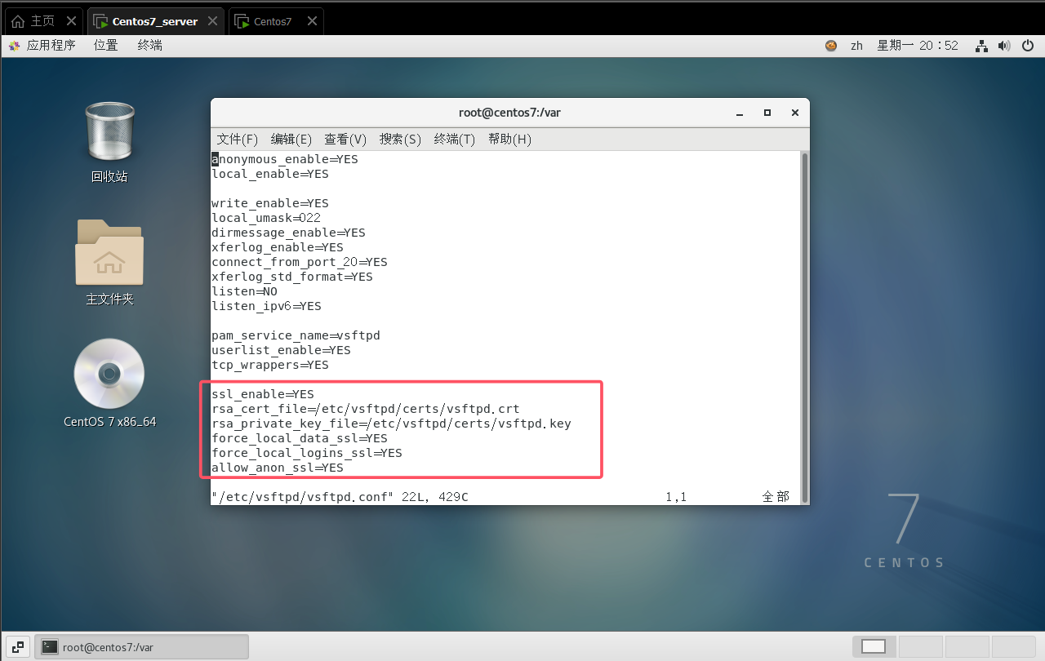Click the root@centos7:/var taskbar button

(x=142, y=647)
